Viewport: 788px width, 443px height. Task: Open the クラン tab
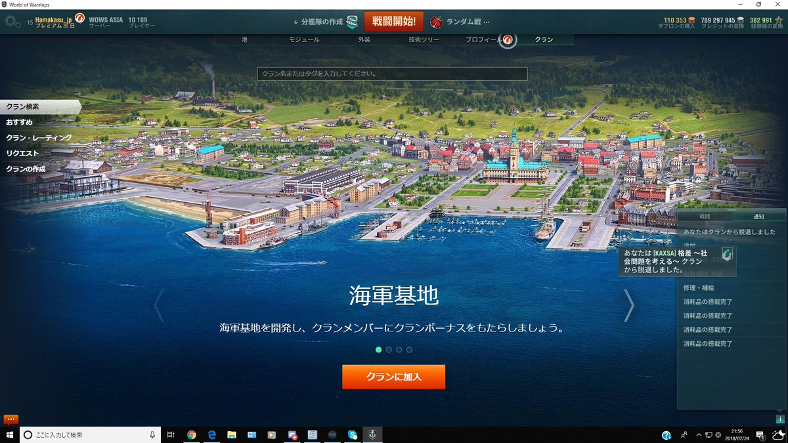pos(544,39)
